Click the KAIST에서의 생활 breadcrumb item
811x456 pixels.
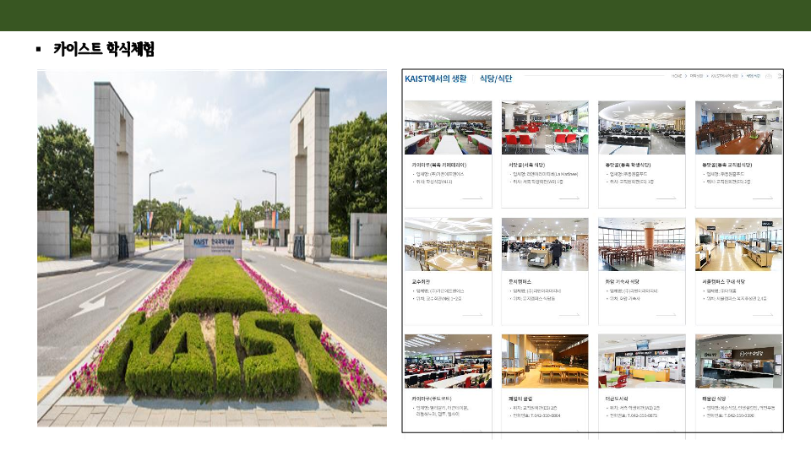point(724,76)
